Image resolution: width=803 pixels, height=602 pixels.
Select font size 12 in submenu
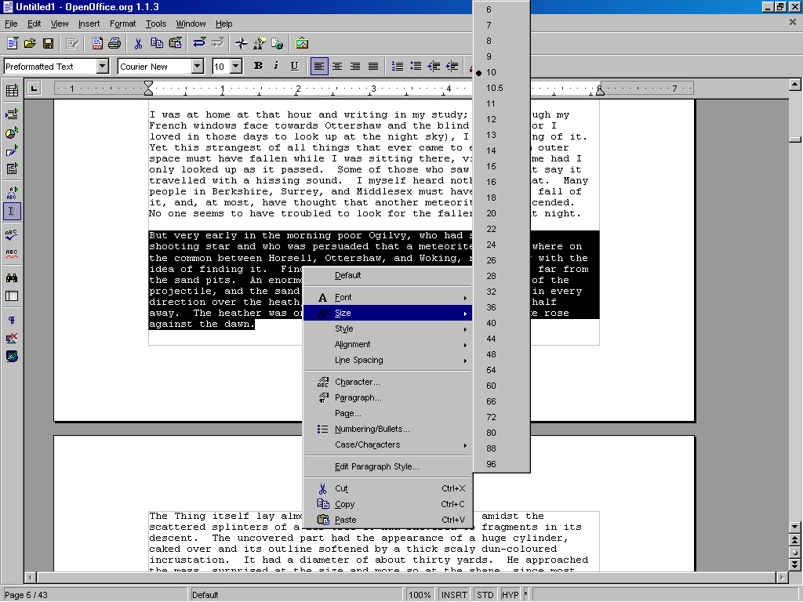[491, 119]
